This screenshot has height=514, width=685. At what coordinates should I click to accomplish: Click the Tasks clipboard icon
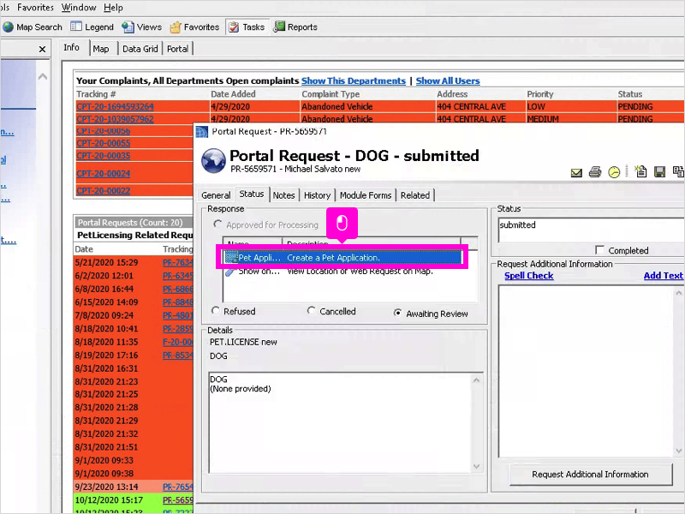(234, 27)
